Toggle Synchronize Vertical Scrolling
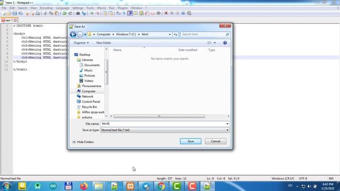 click(105, 13)
